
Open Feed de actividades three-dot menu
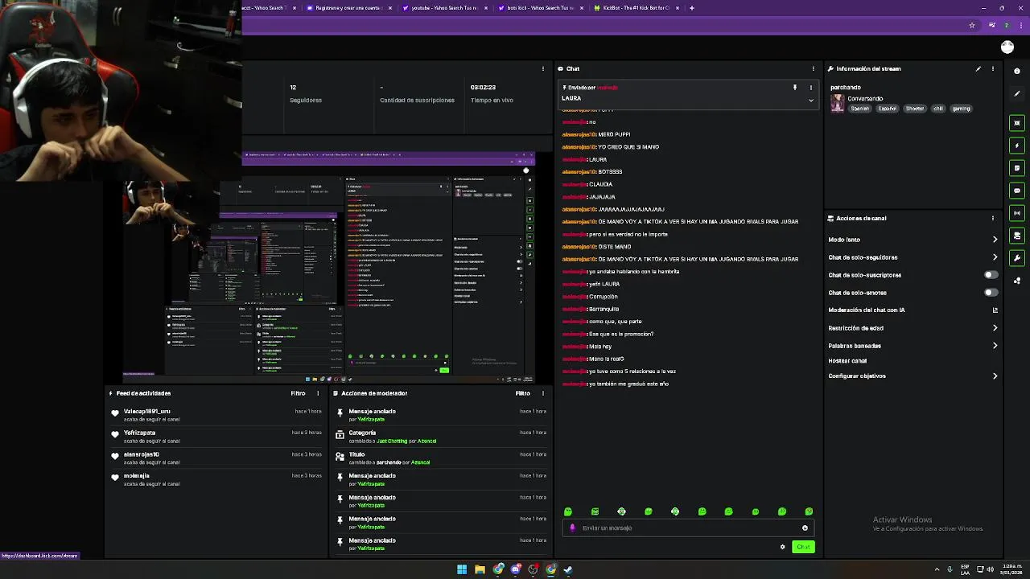[318, 393]
